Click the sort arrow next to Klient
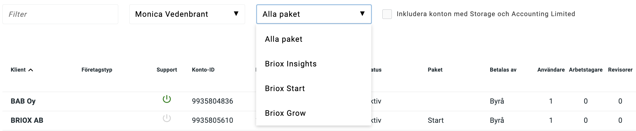Viewport: 636px width, 131px height. (31, 70)
